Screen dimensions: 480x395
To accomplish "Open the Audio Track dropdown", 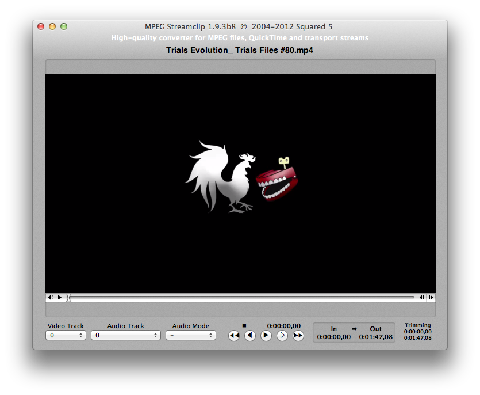I will (126, 335).
